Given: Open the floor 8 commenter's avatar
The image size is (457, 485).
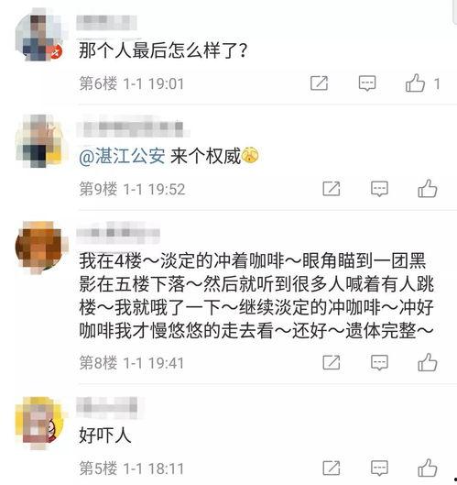Looking at the screenshot, I should 40,247.
